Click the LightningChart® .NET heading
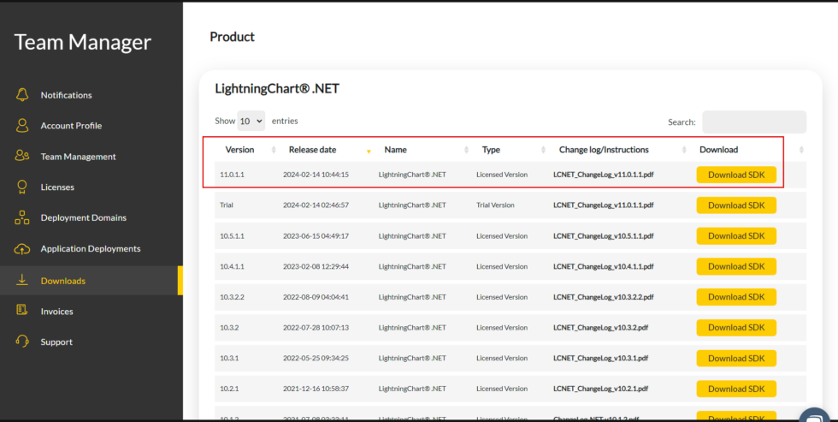This screenshot has width=838, height=422. pyautogui.click(x=277, y=89)
